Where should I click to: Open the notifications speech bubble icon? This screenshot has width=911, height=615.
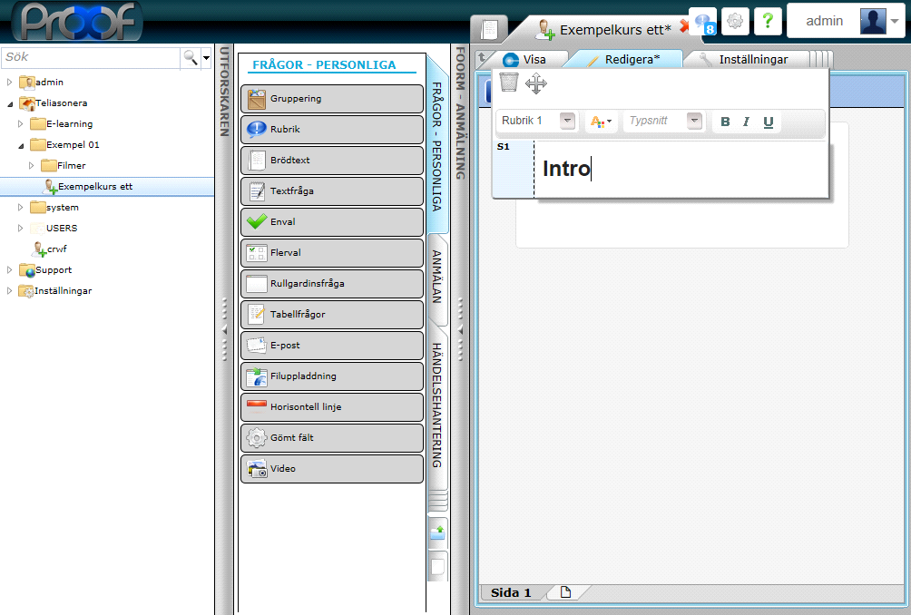click(703, 21)
